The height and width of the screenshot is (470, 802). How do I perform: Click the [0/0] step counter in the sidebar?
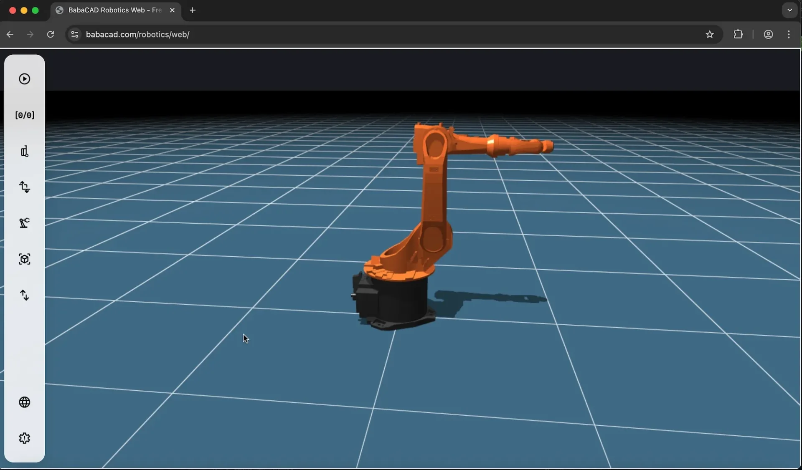pos(25,115)
